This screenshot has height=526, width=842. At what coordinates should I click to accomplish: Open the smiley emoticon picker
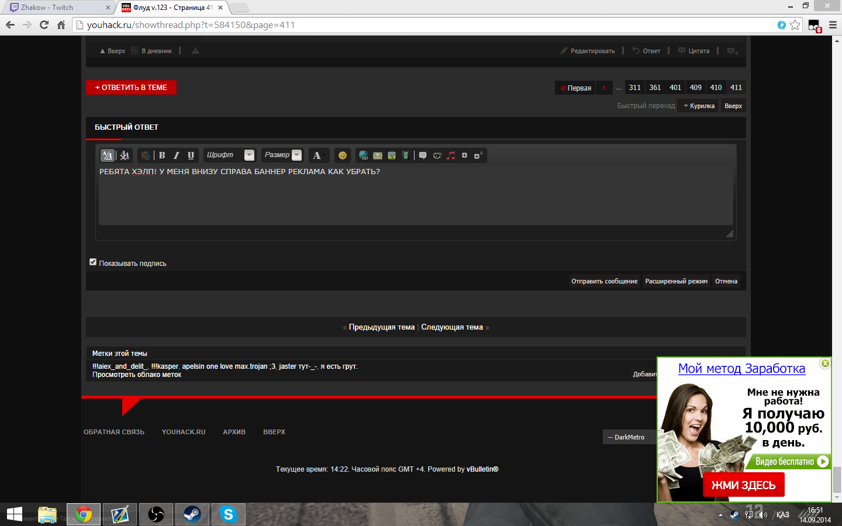point(343,155)
